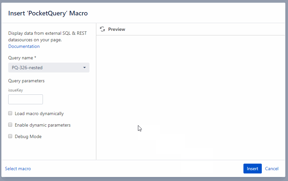Tick the Load macro dynamically checkbox
This screenshot has height=181, width=288.
[x=10, y=113]
